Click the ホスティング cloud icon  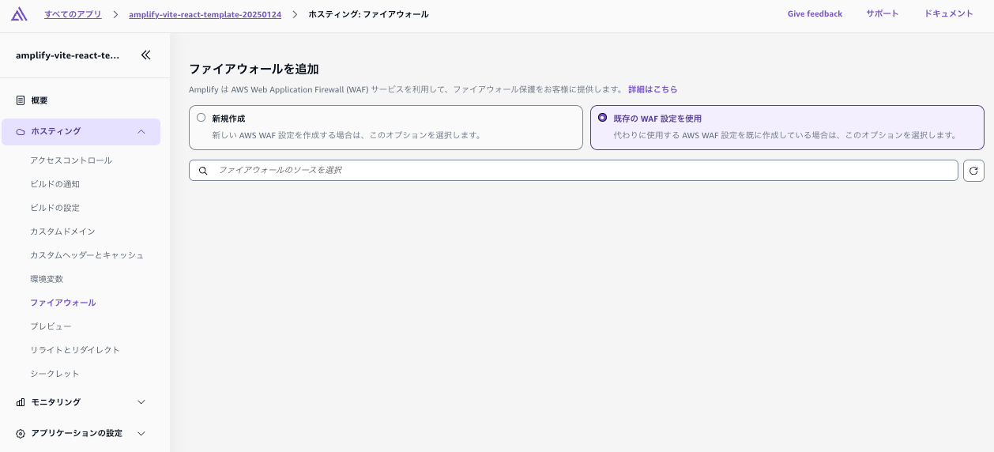pyautogui.click(x=21, y=132)
